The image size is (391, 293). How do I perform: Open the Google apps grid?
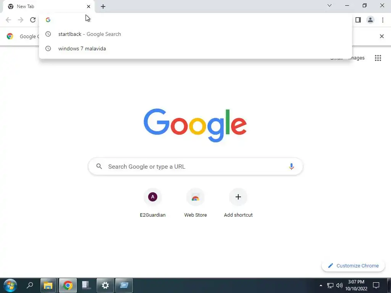pos(378,58)
